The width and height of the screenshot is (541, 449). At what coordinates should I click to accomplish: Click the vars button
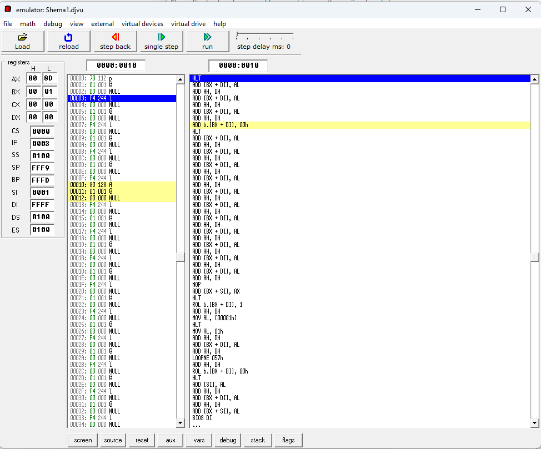199,440
